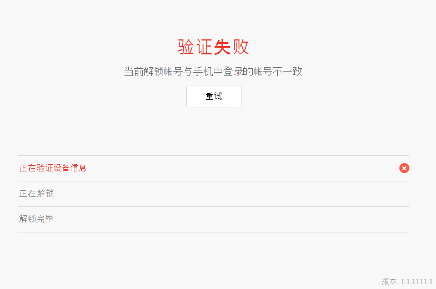Click the large 验证失败 title
The image size is (436, 289).
click(x=213, y=47)
